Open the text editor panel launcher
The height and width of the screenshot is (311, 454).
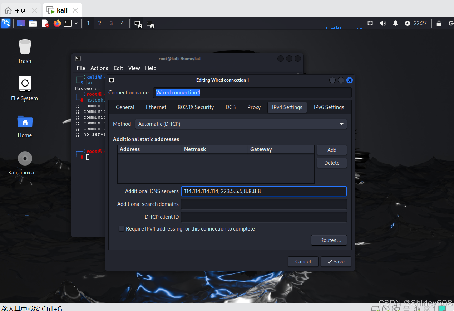45,23
